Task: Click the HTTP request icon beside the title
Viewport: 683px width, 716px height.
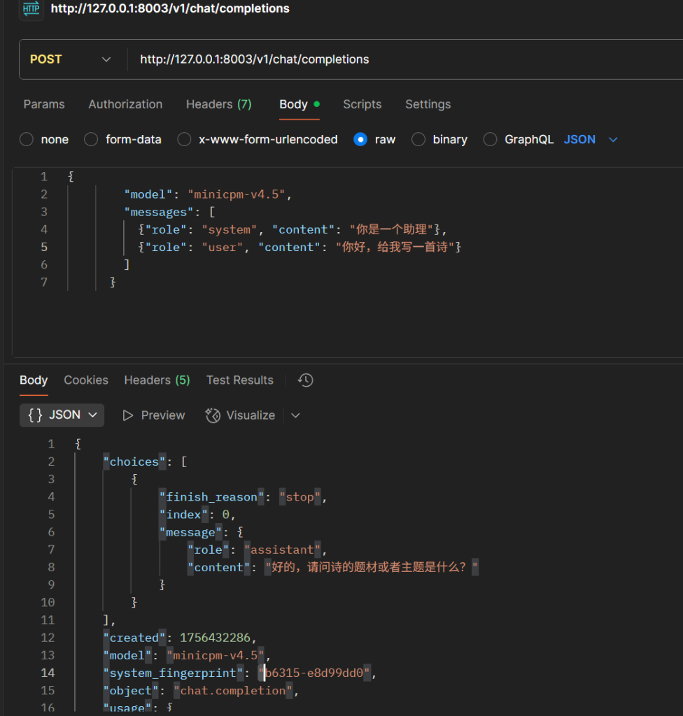Action: [x=31, y=9]
